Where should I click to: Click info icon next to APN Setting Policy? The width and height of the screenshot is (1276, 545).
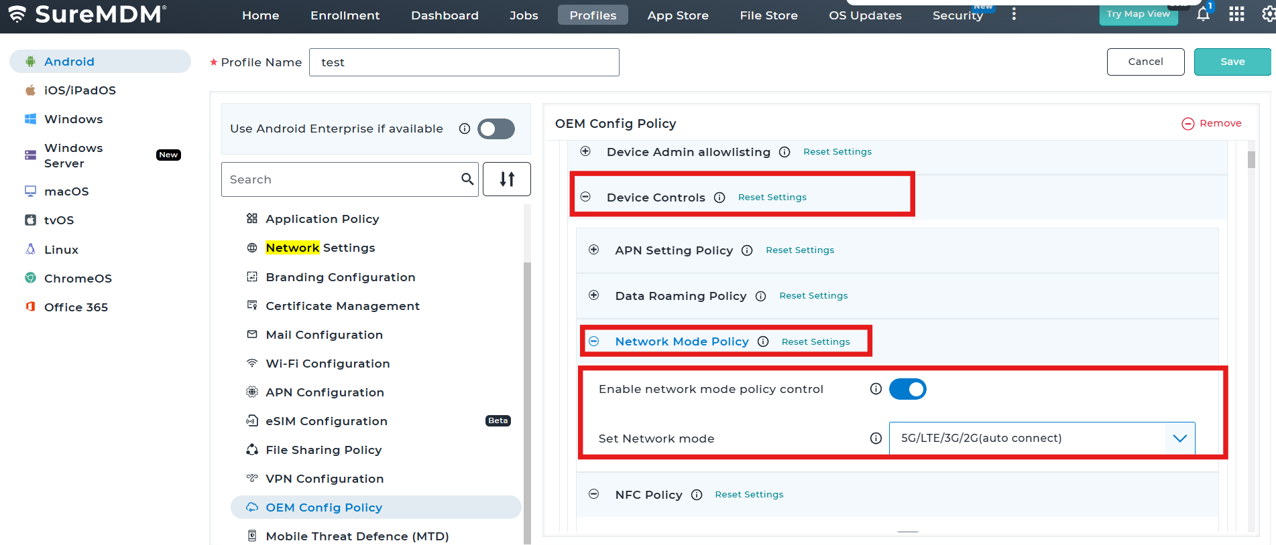[x=747, y=250]
